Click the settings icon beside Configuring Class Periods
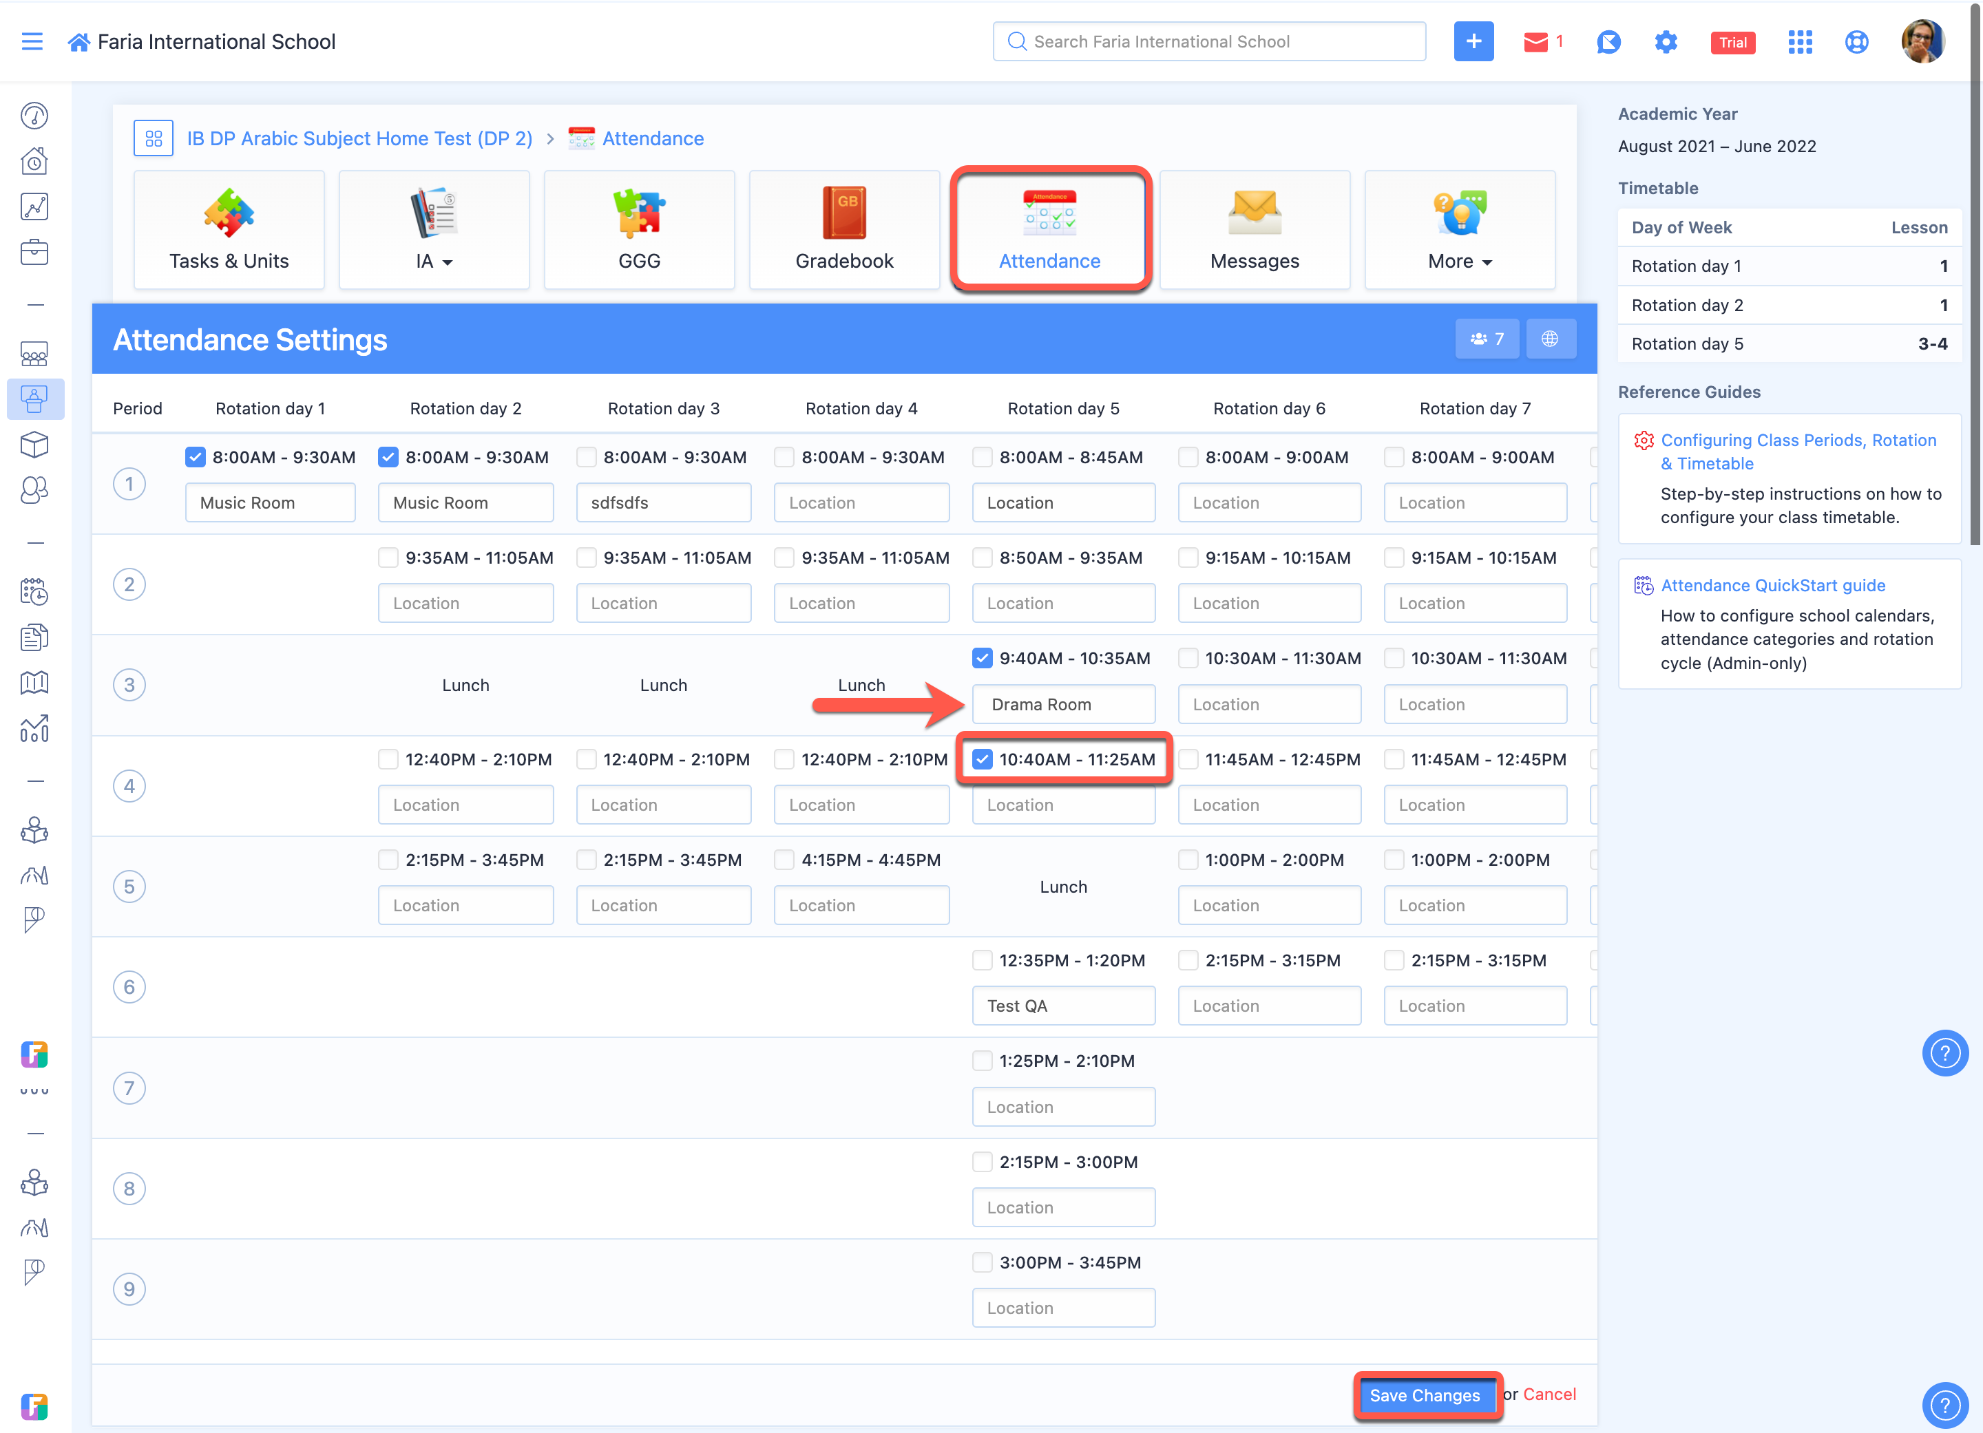The image size is (1983, 1433). (1644, 440)
